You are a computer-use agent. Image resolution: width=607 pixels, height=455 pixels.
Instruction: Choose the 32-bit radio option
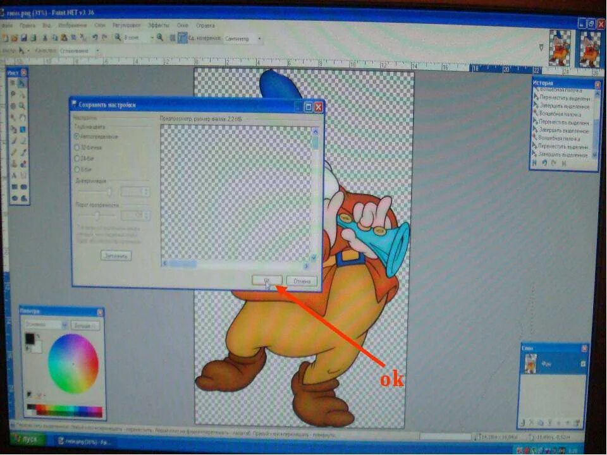pos(77,147)
